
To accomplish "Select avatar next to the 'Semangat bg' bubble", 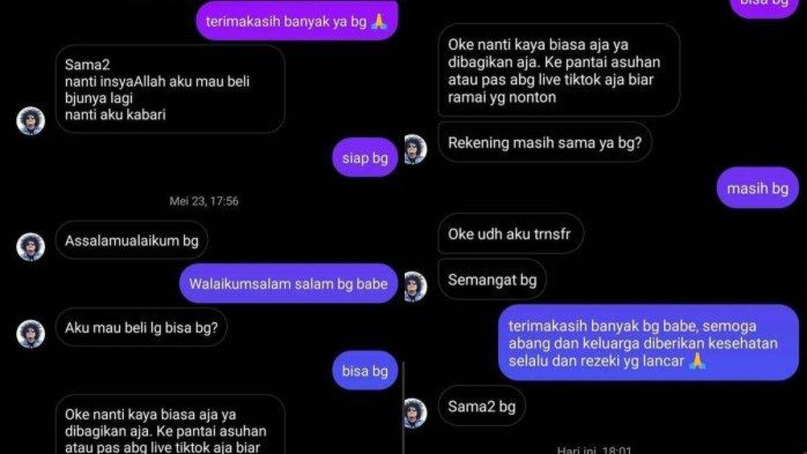I will tap(414, 287).
